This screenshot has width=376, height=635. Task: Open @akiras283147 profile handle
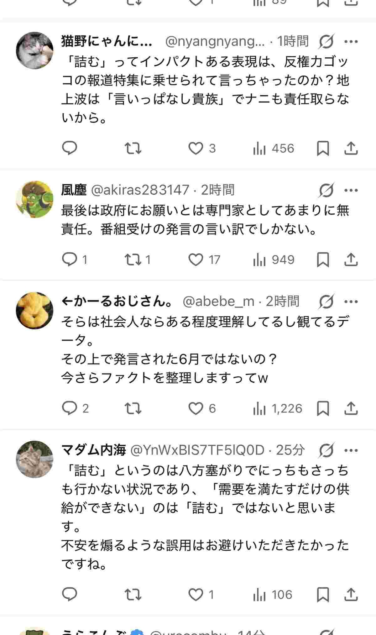click(x=140, y=190)
